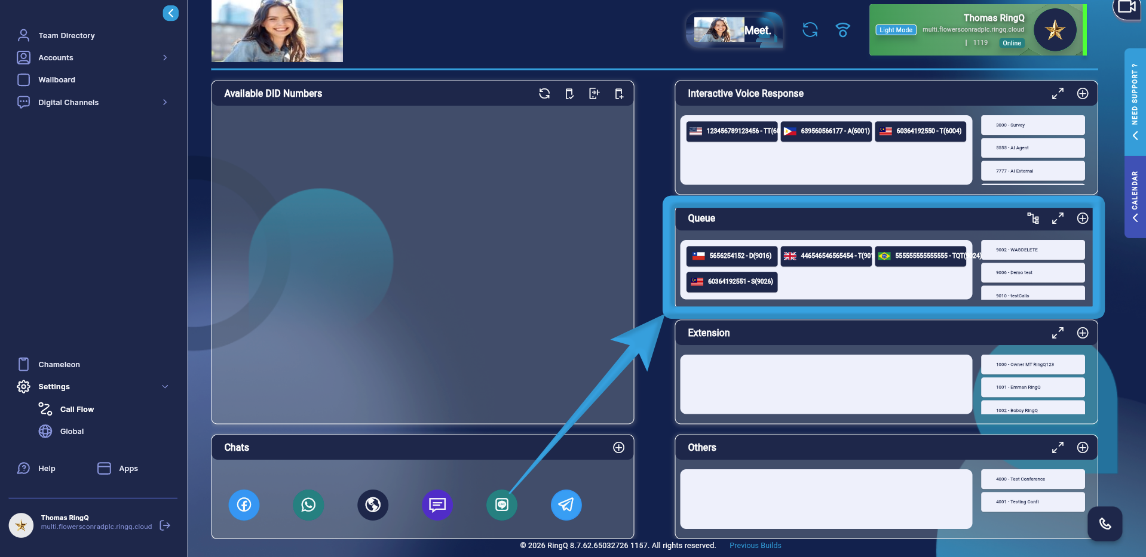Open the web chat globe icon

372,504
